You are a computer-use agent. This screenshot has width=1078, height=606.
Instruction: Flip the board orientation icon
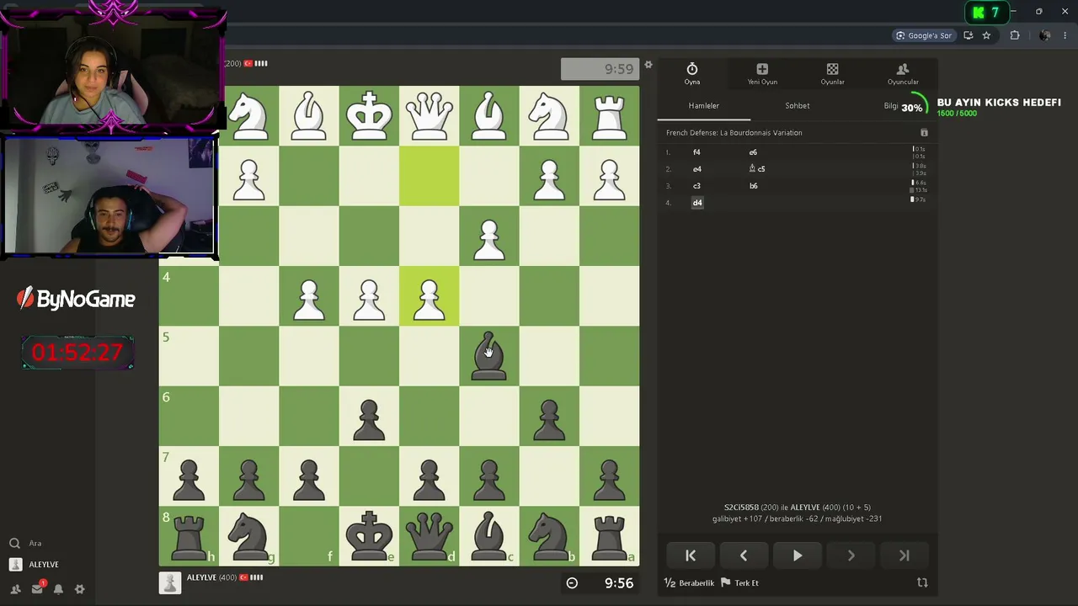[x=922, y=582]
